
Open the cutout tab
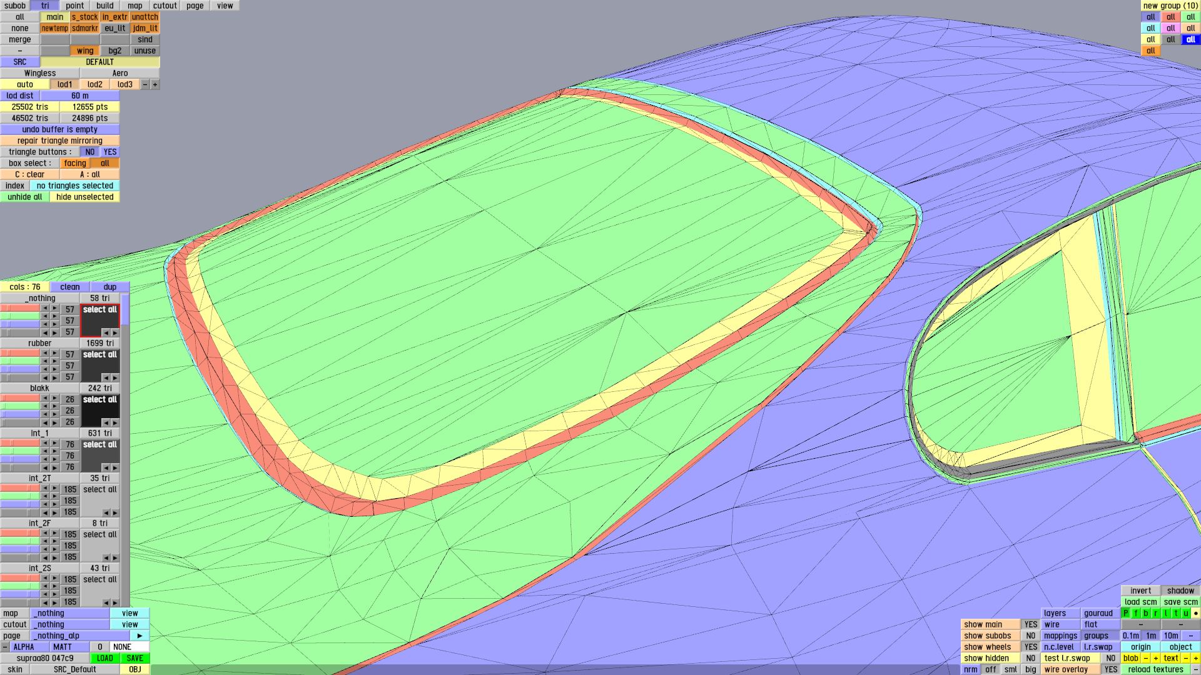tap(165, 6)
